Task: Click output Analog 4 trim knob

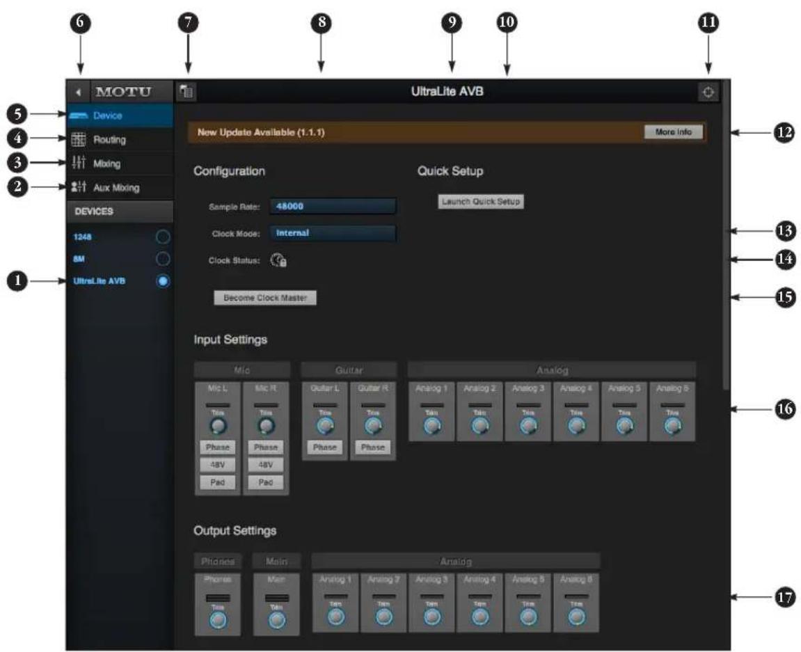Action: 480,617
